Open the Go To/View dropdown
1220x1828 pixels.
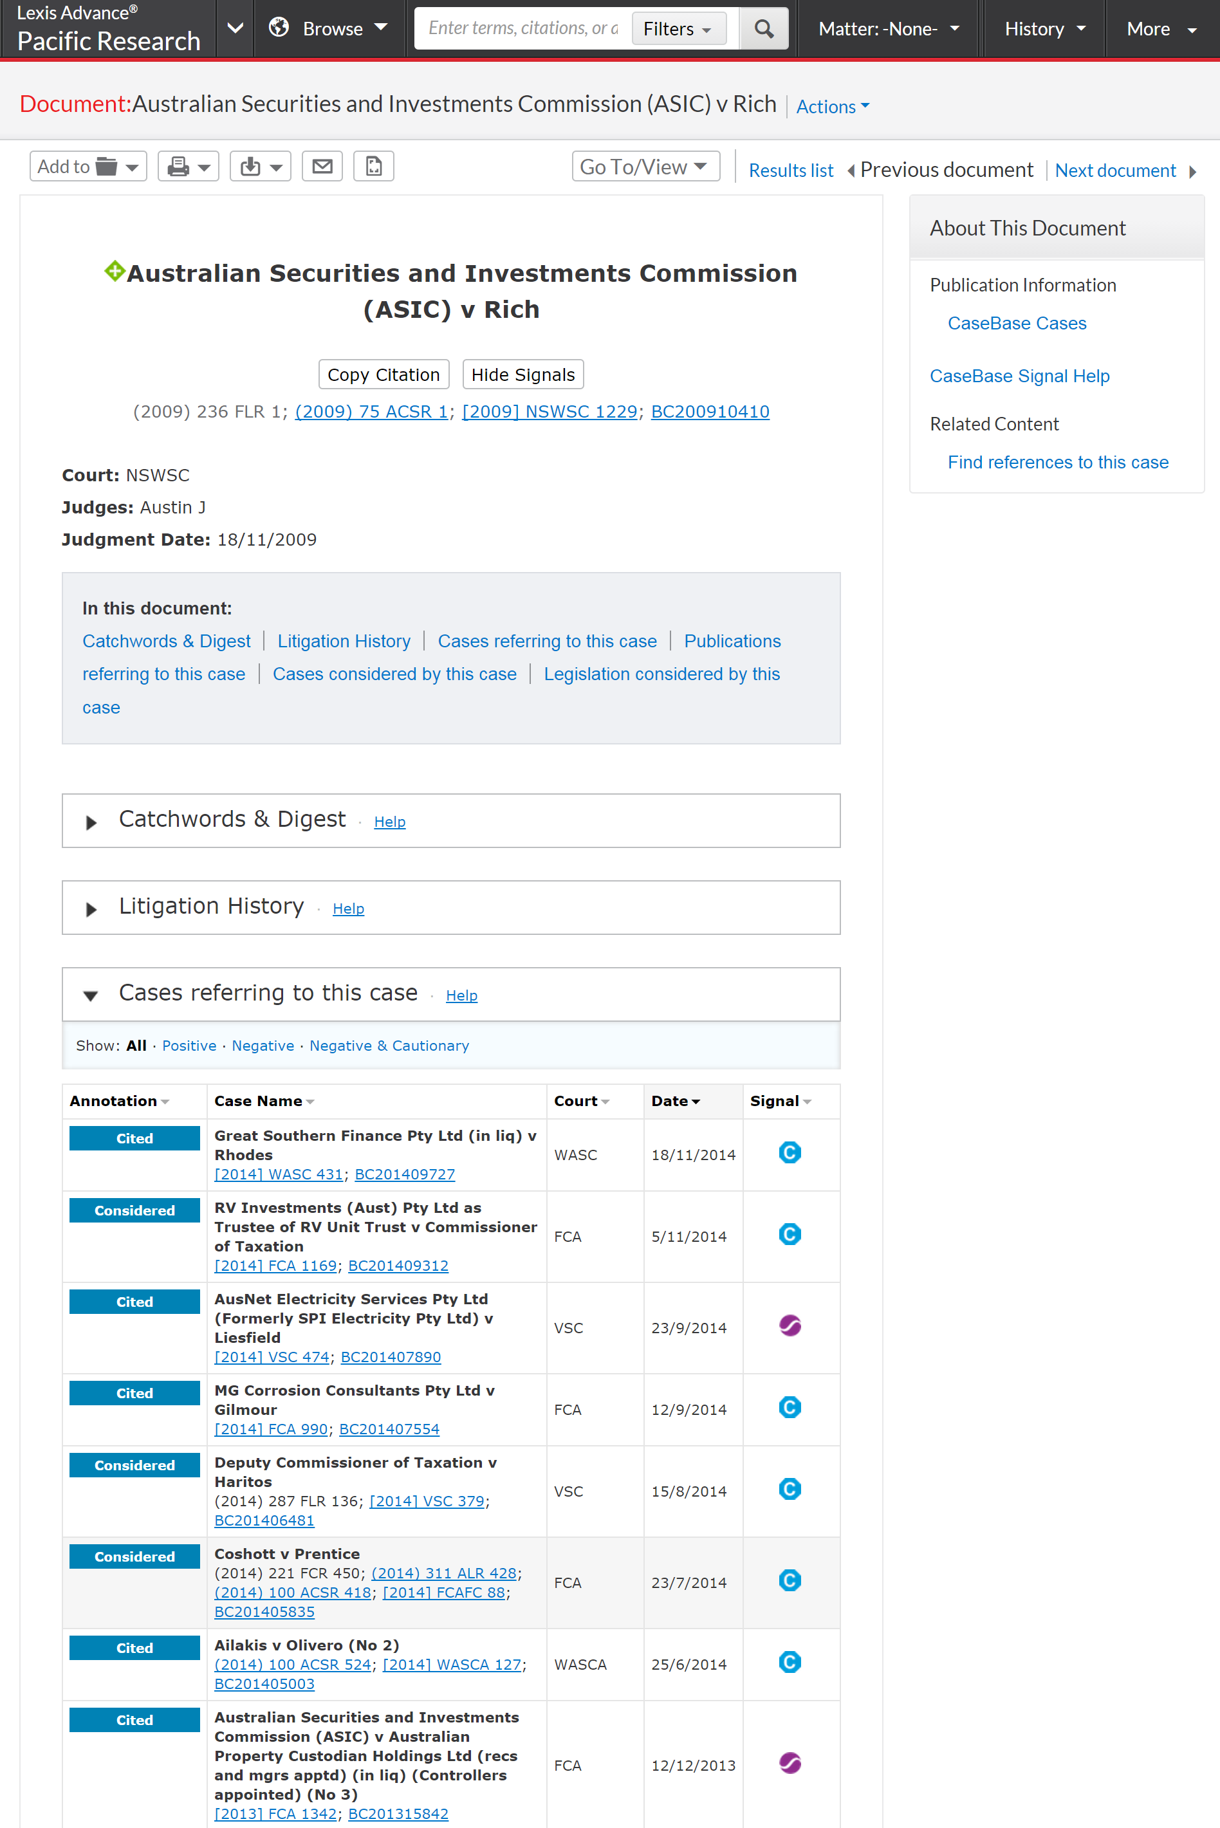coord(645,167)
